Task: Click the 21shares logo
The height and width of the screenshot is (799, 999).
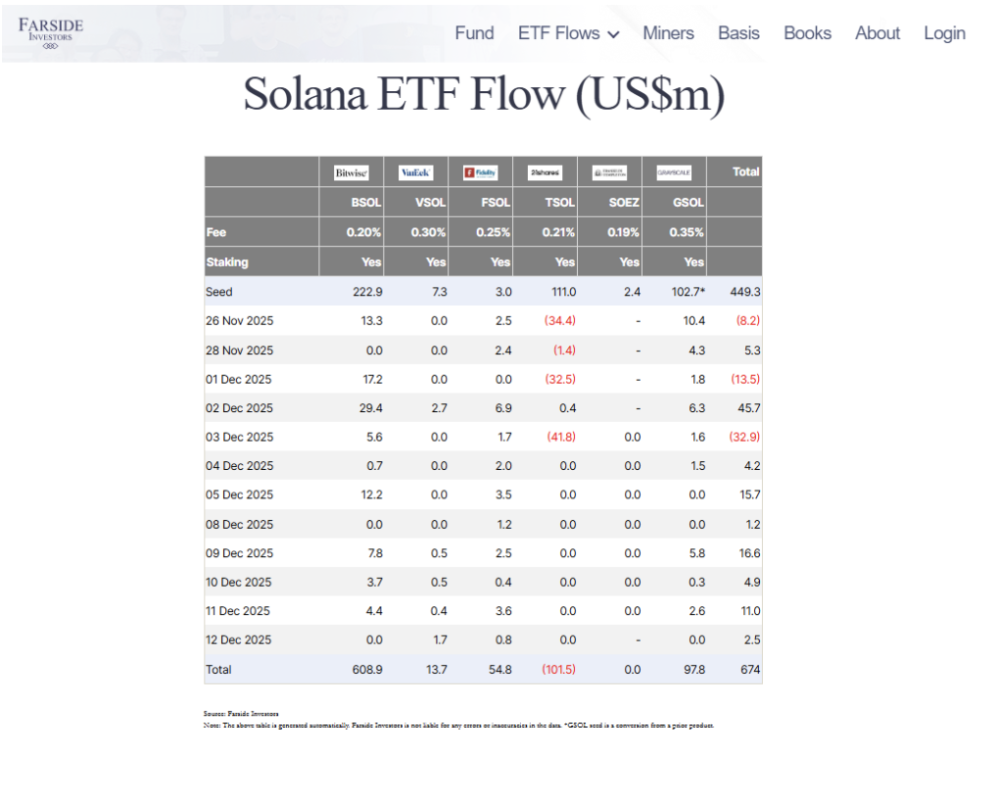Action: coord(543,171)
